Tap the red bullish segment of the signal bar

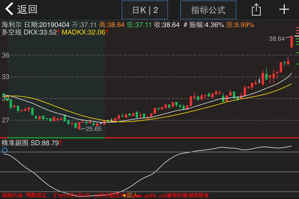[202, 137]
